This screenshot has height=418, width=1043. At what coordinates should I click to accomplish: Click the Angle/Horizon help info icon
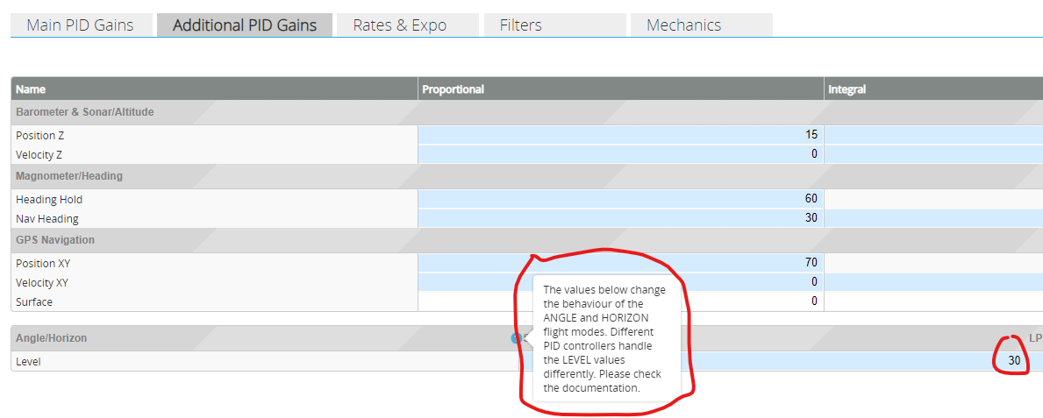518,337
